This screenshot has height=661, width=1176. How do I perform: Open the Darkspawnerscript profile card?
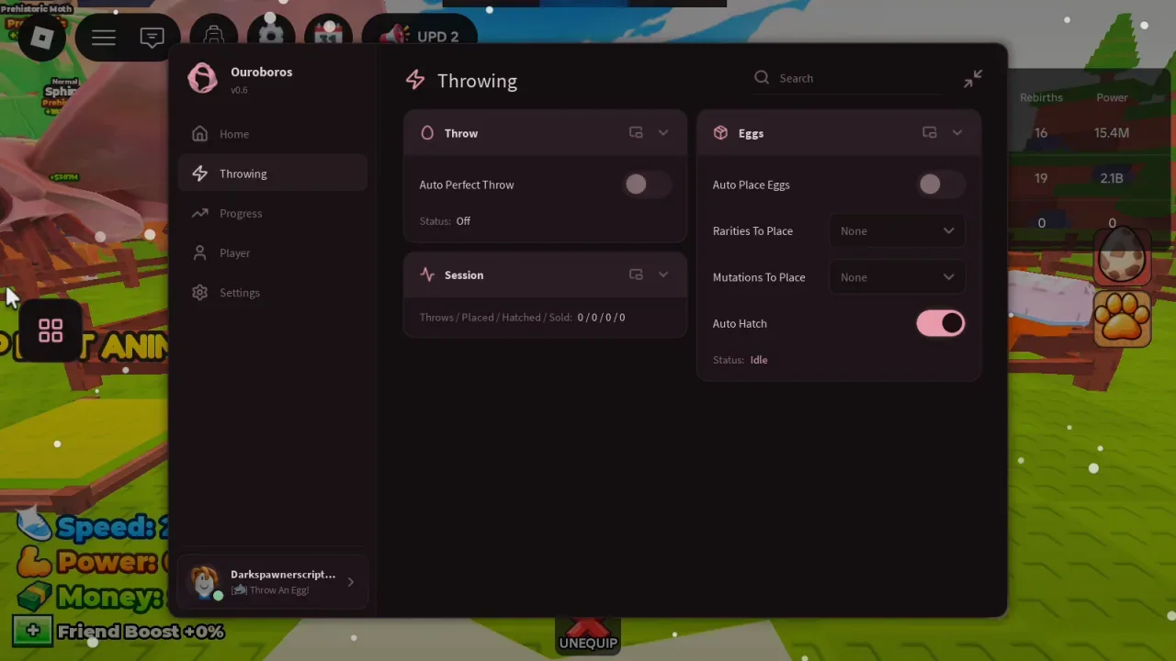(x=273, y=582)
